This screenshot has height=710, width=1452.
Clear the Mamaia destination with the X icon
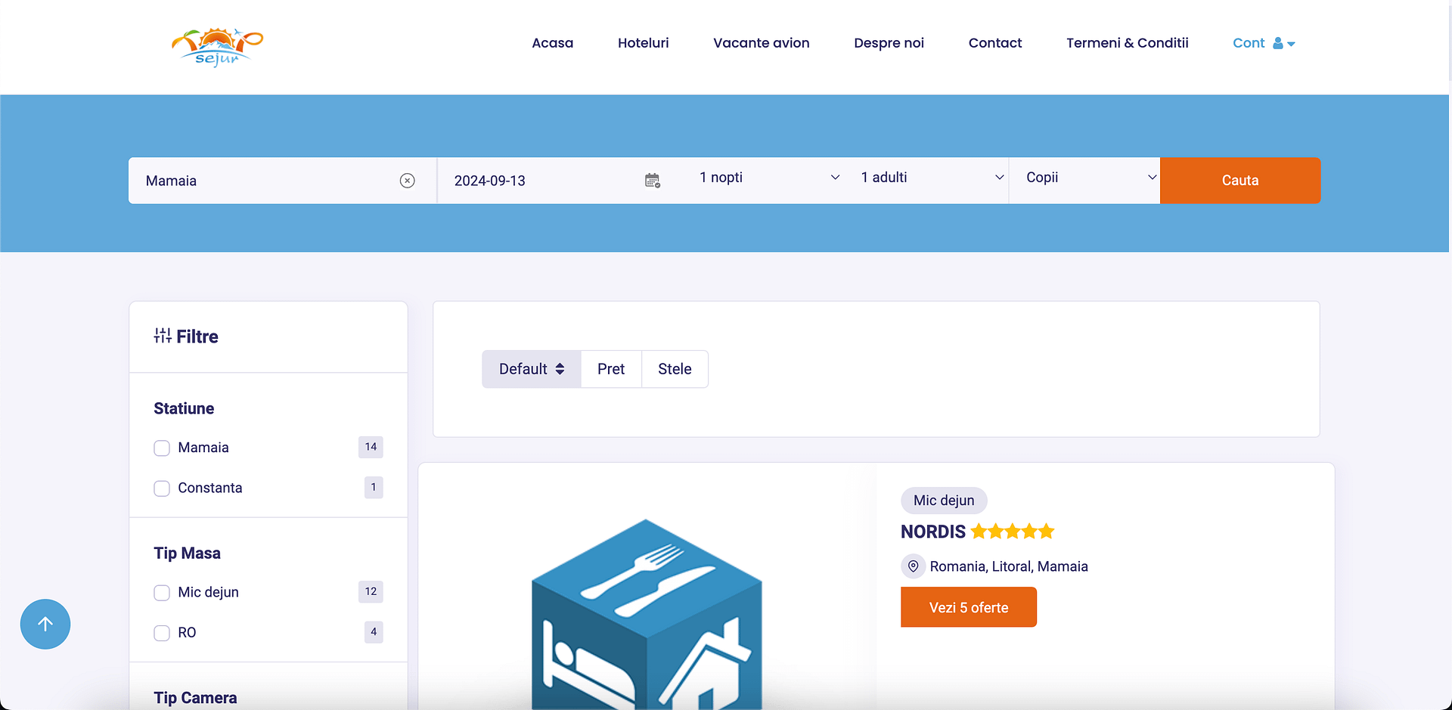coord(408,180)
